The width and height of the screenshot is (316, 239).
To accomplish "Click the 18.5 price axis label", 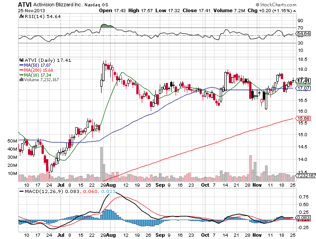I will tap(303, 60).
